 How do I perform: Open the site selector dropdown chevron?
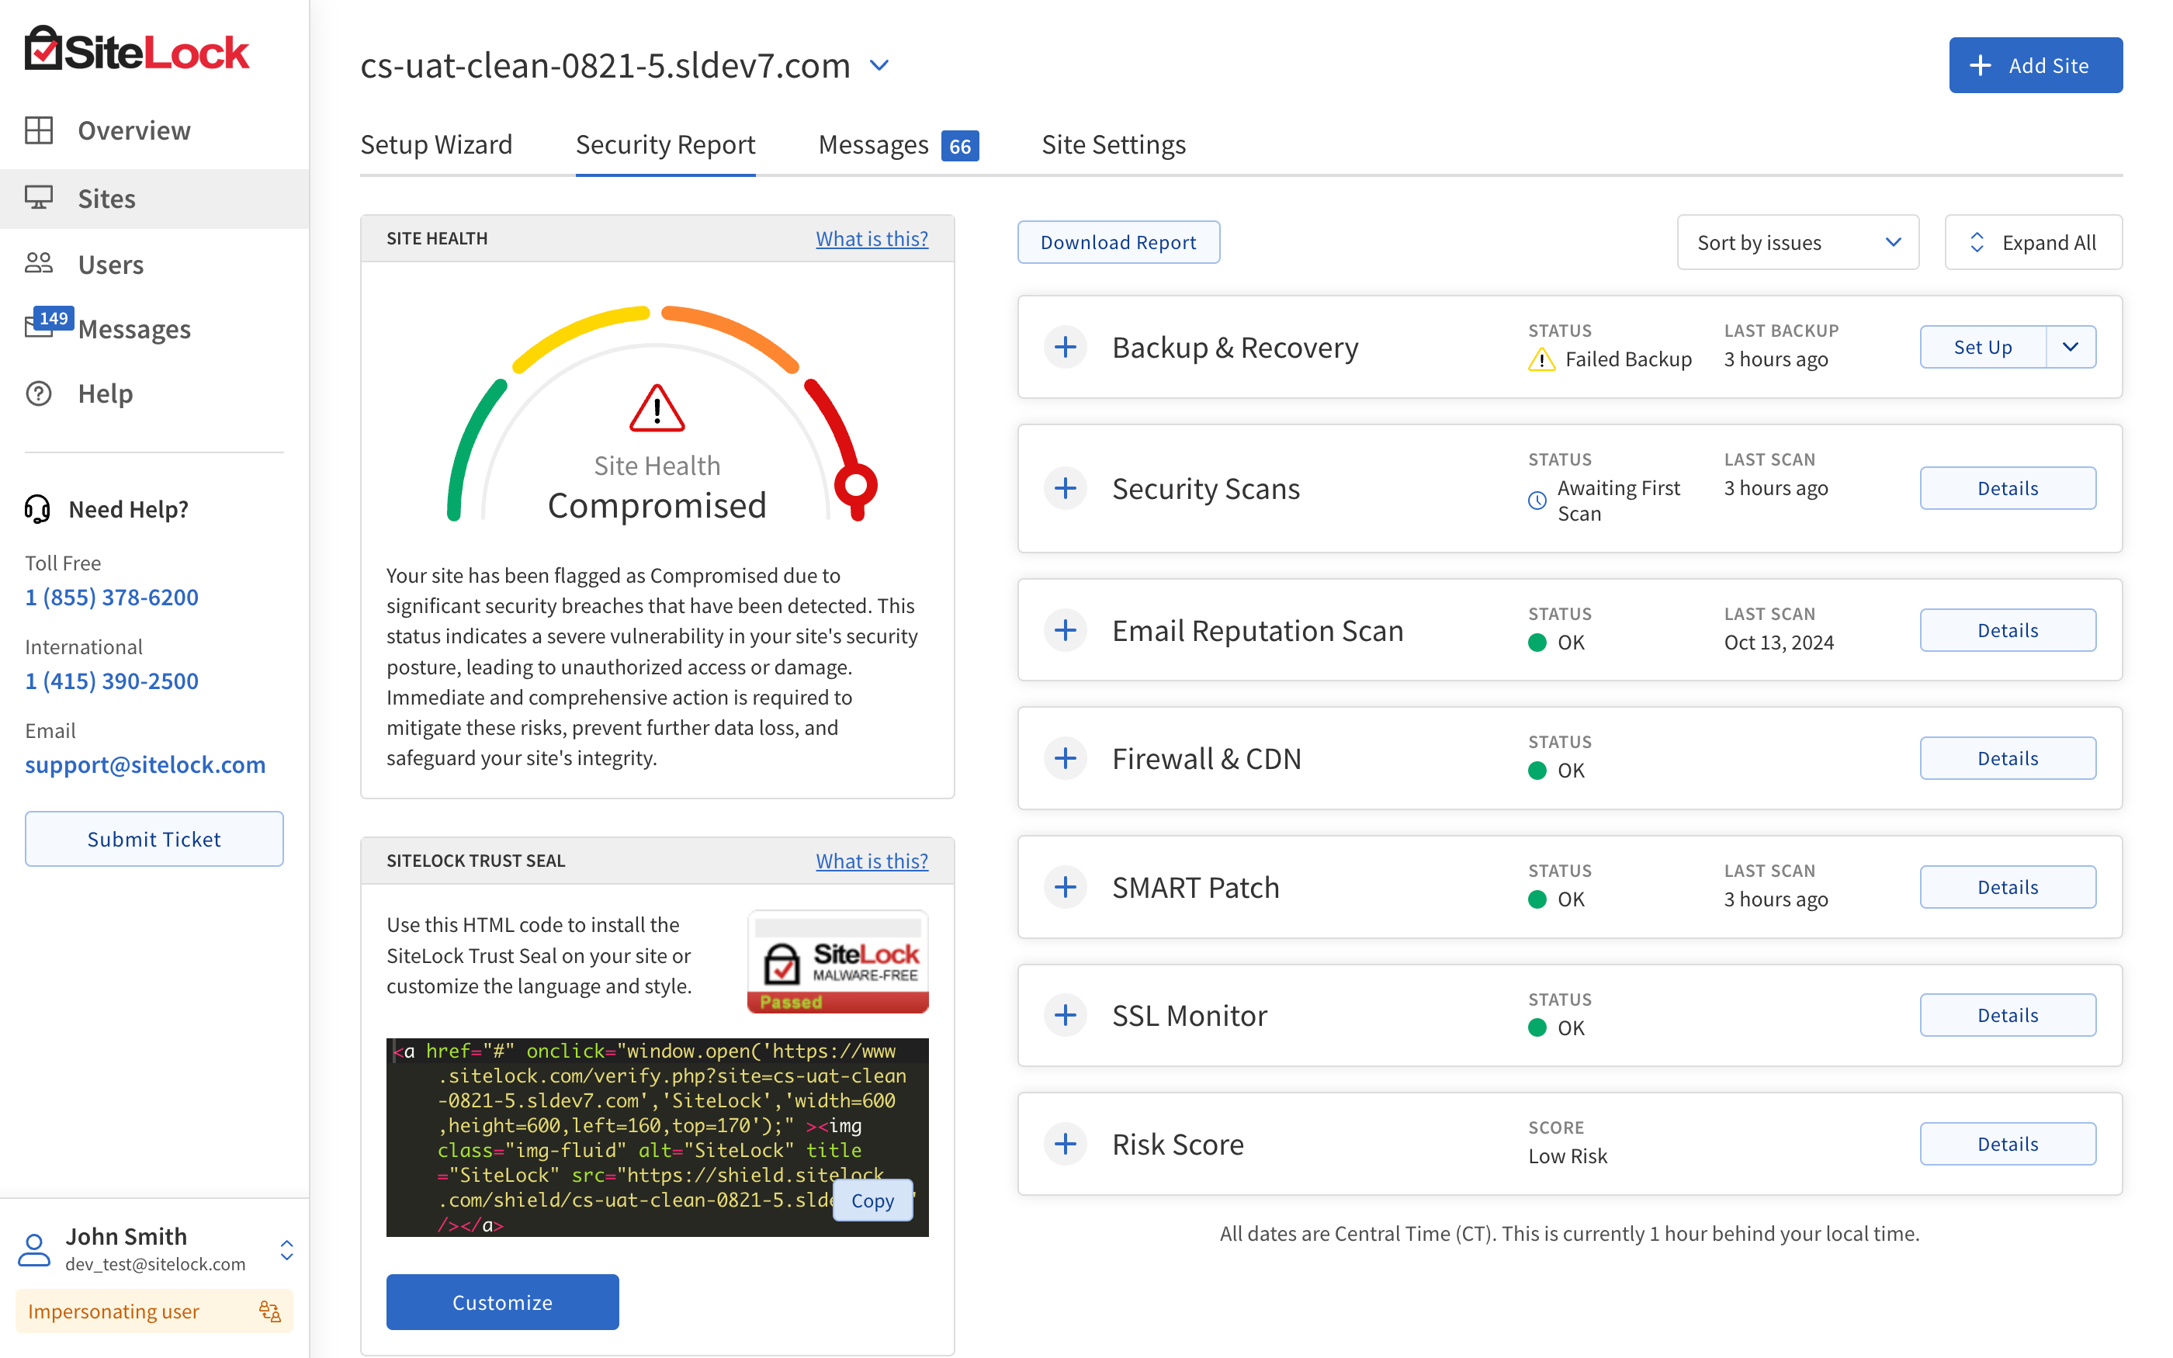pos(880,65)
